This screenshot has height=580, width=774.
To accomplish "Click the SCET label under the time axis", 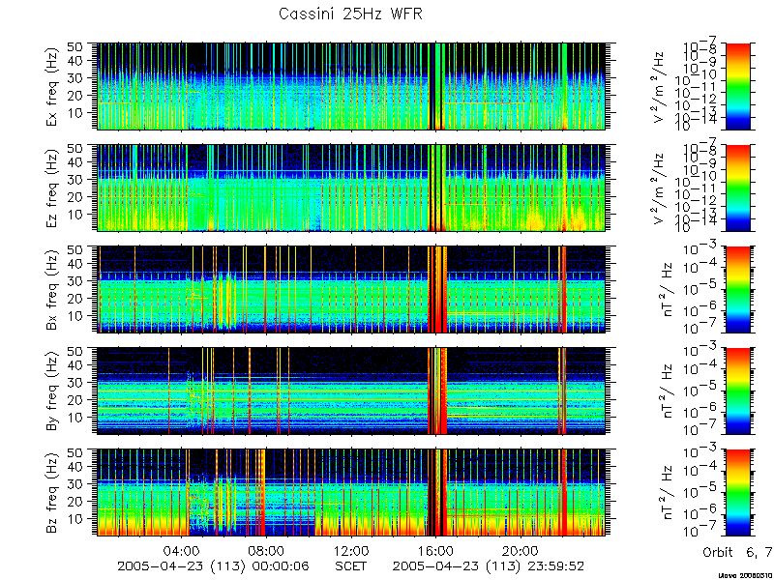I will pos(350,565).
